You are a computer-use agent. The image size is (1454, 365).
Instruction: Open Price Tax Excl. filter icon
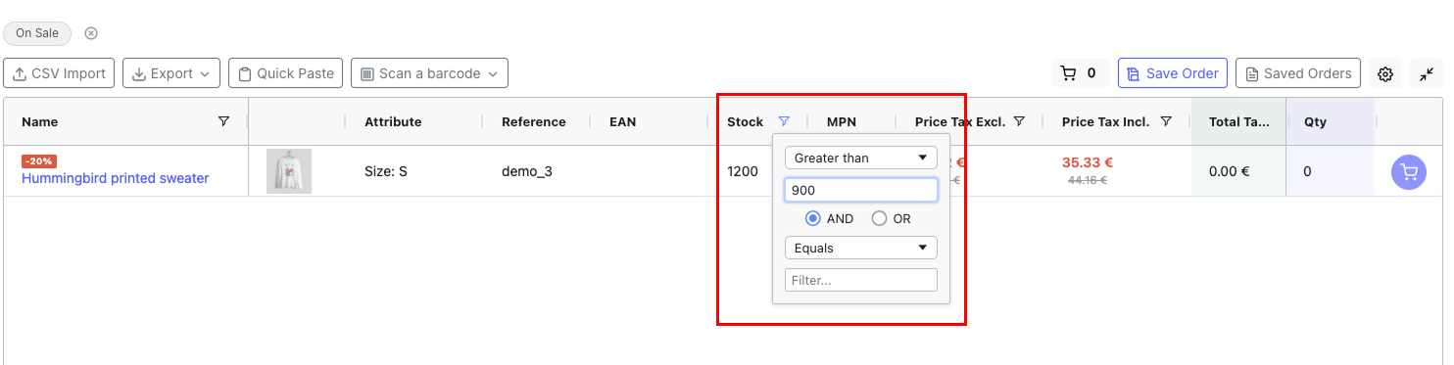tap(1019, 121)
